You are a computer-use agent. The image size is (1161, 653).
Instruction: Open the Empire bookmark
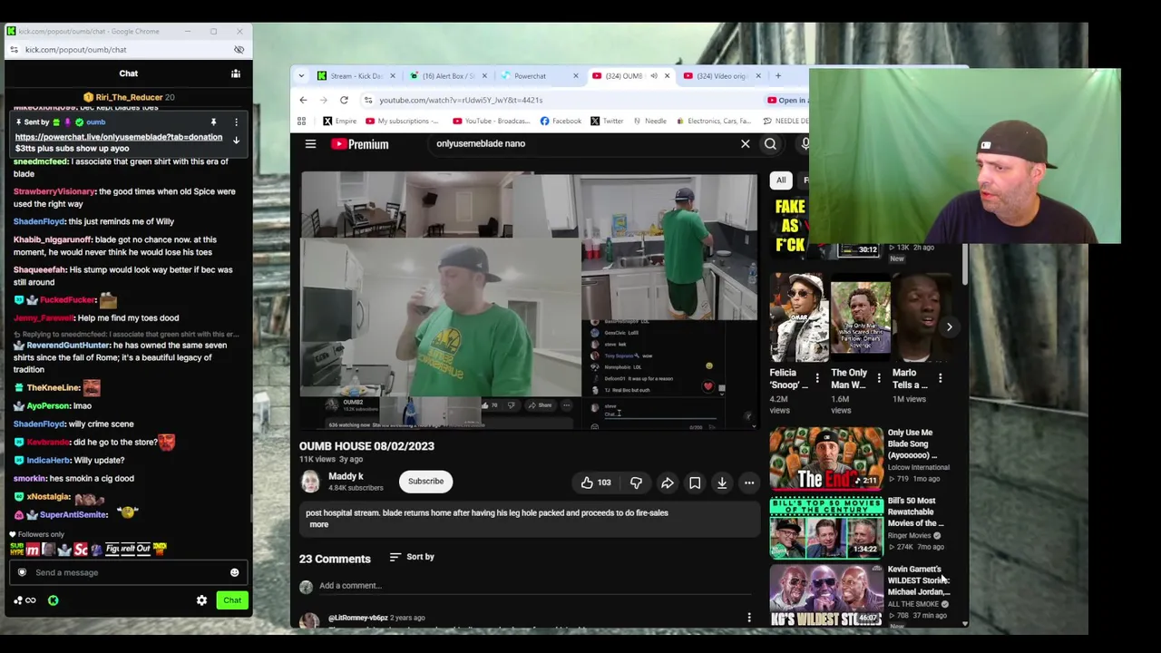coord(340,121)
